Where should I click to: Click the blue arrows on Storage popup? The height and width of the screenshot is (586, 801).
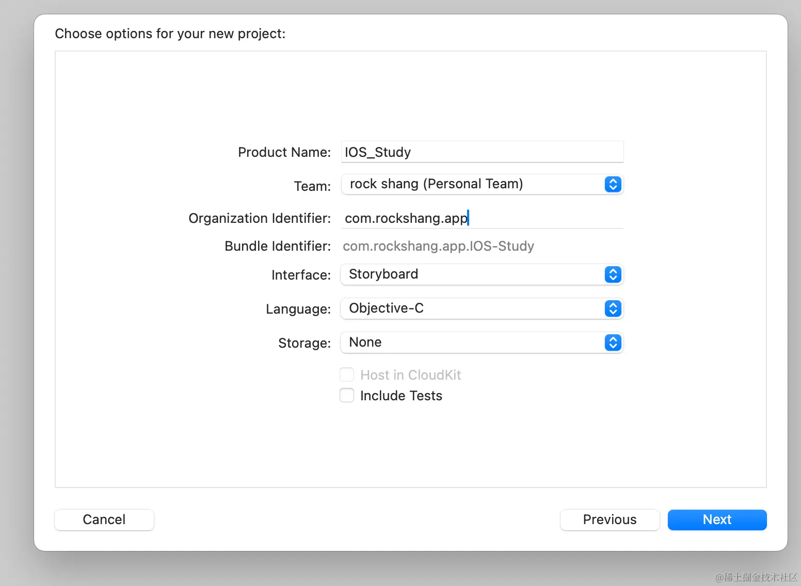pos(613,343)
